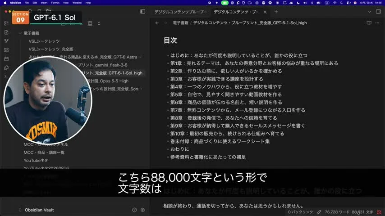385x216 pixels.
Task: Switch to file explorer folder icon
Action: point(49,11)
